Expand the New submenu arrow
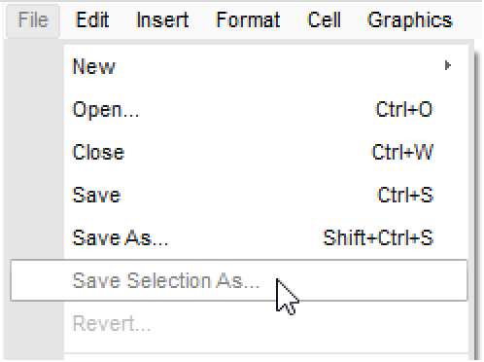Viewport: 484px width, 362px height. click(x=448, y=66)
